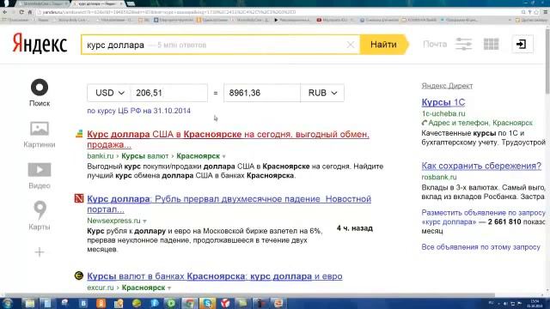Viewport: 550px width, 309px height.
Task: Open Курсы валют в банках Красноярска result
Action: pos(215,276)
